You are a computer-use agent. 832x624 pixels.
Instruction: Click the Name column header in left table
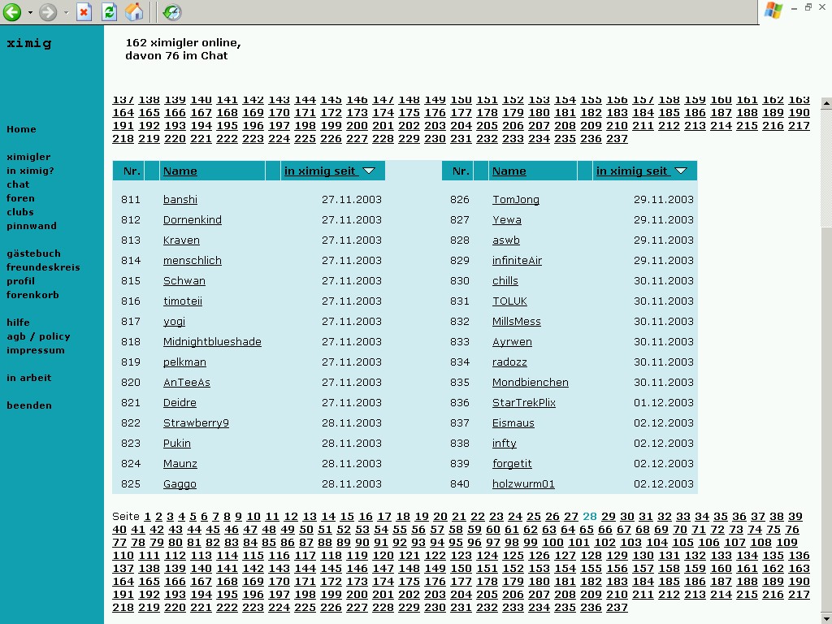[x=180, y=171]
